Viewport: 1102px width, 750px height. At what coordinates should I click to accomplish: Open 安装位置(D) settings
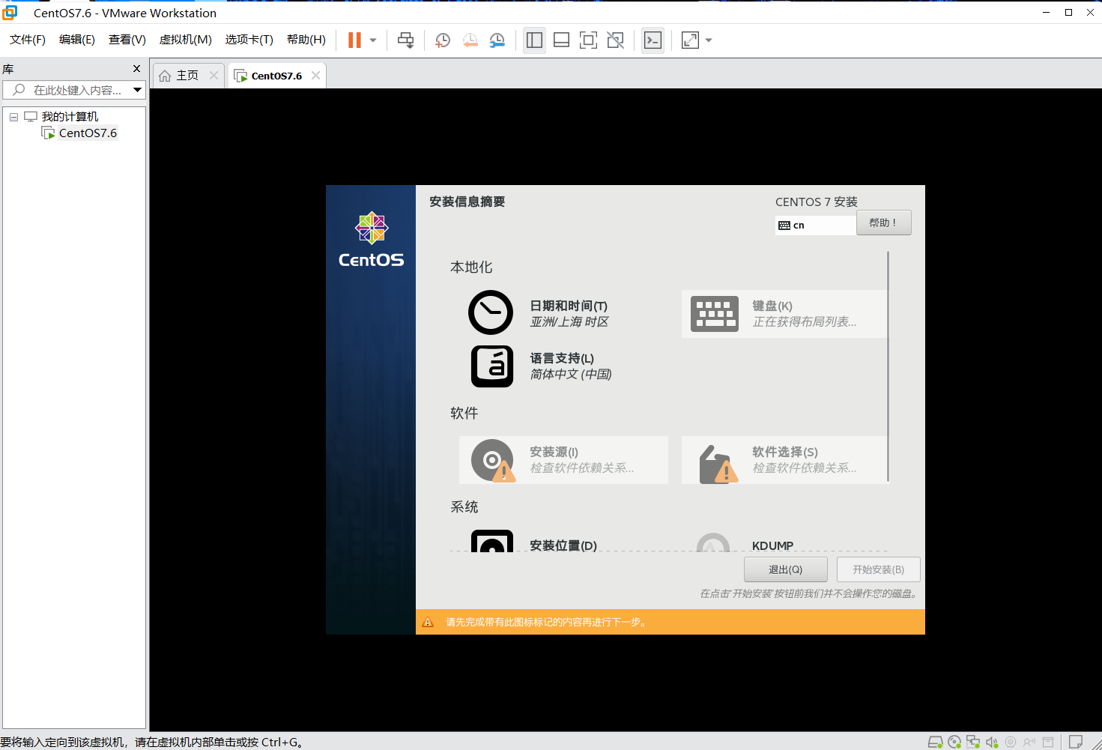pyautogui.click(x=563, y=541)
